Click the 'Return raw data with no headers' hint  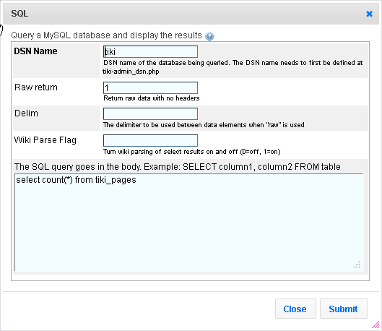point(152,98)
